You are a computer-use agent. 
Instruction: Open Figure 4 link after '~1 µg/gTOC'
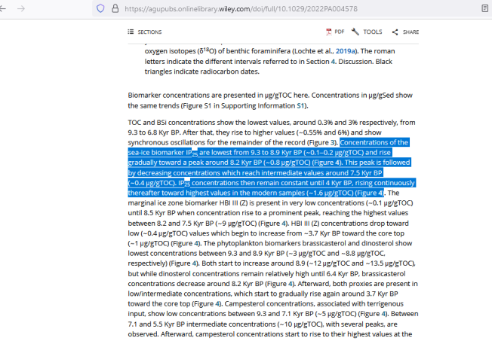(196, 243)
